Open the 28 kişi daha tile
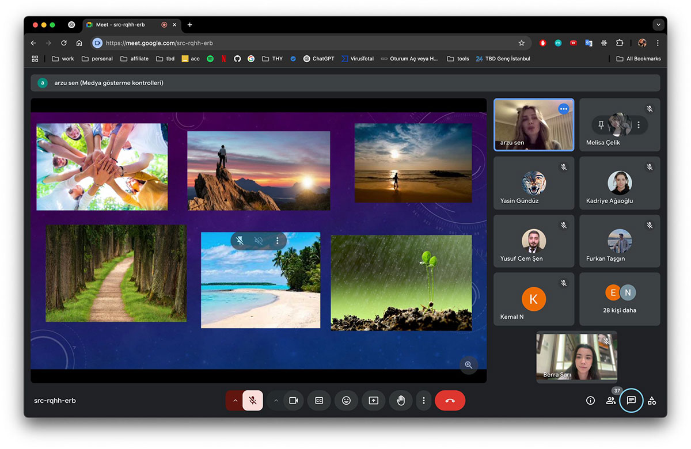 [x=620, y=299]
